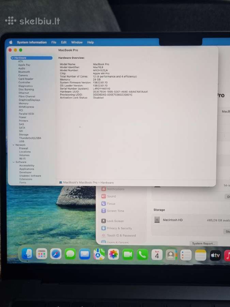
Task: Collapse the Hardware section in sidebar
Action: point(13,58)
